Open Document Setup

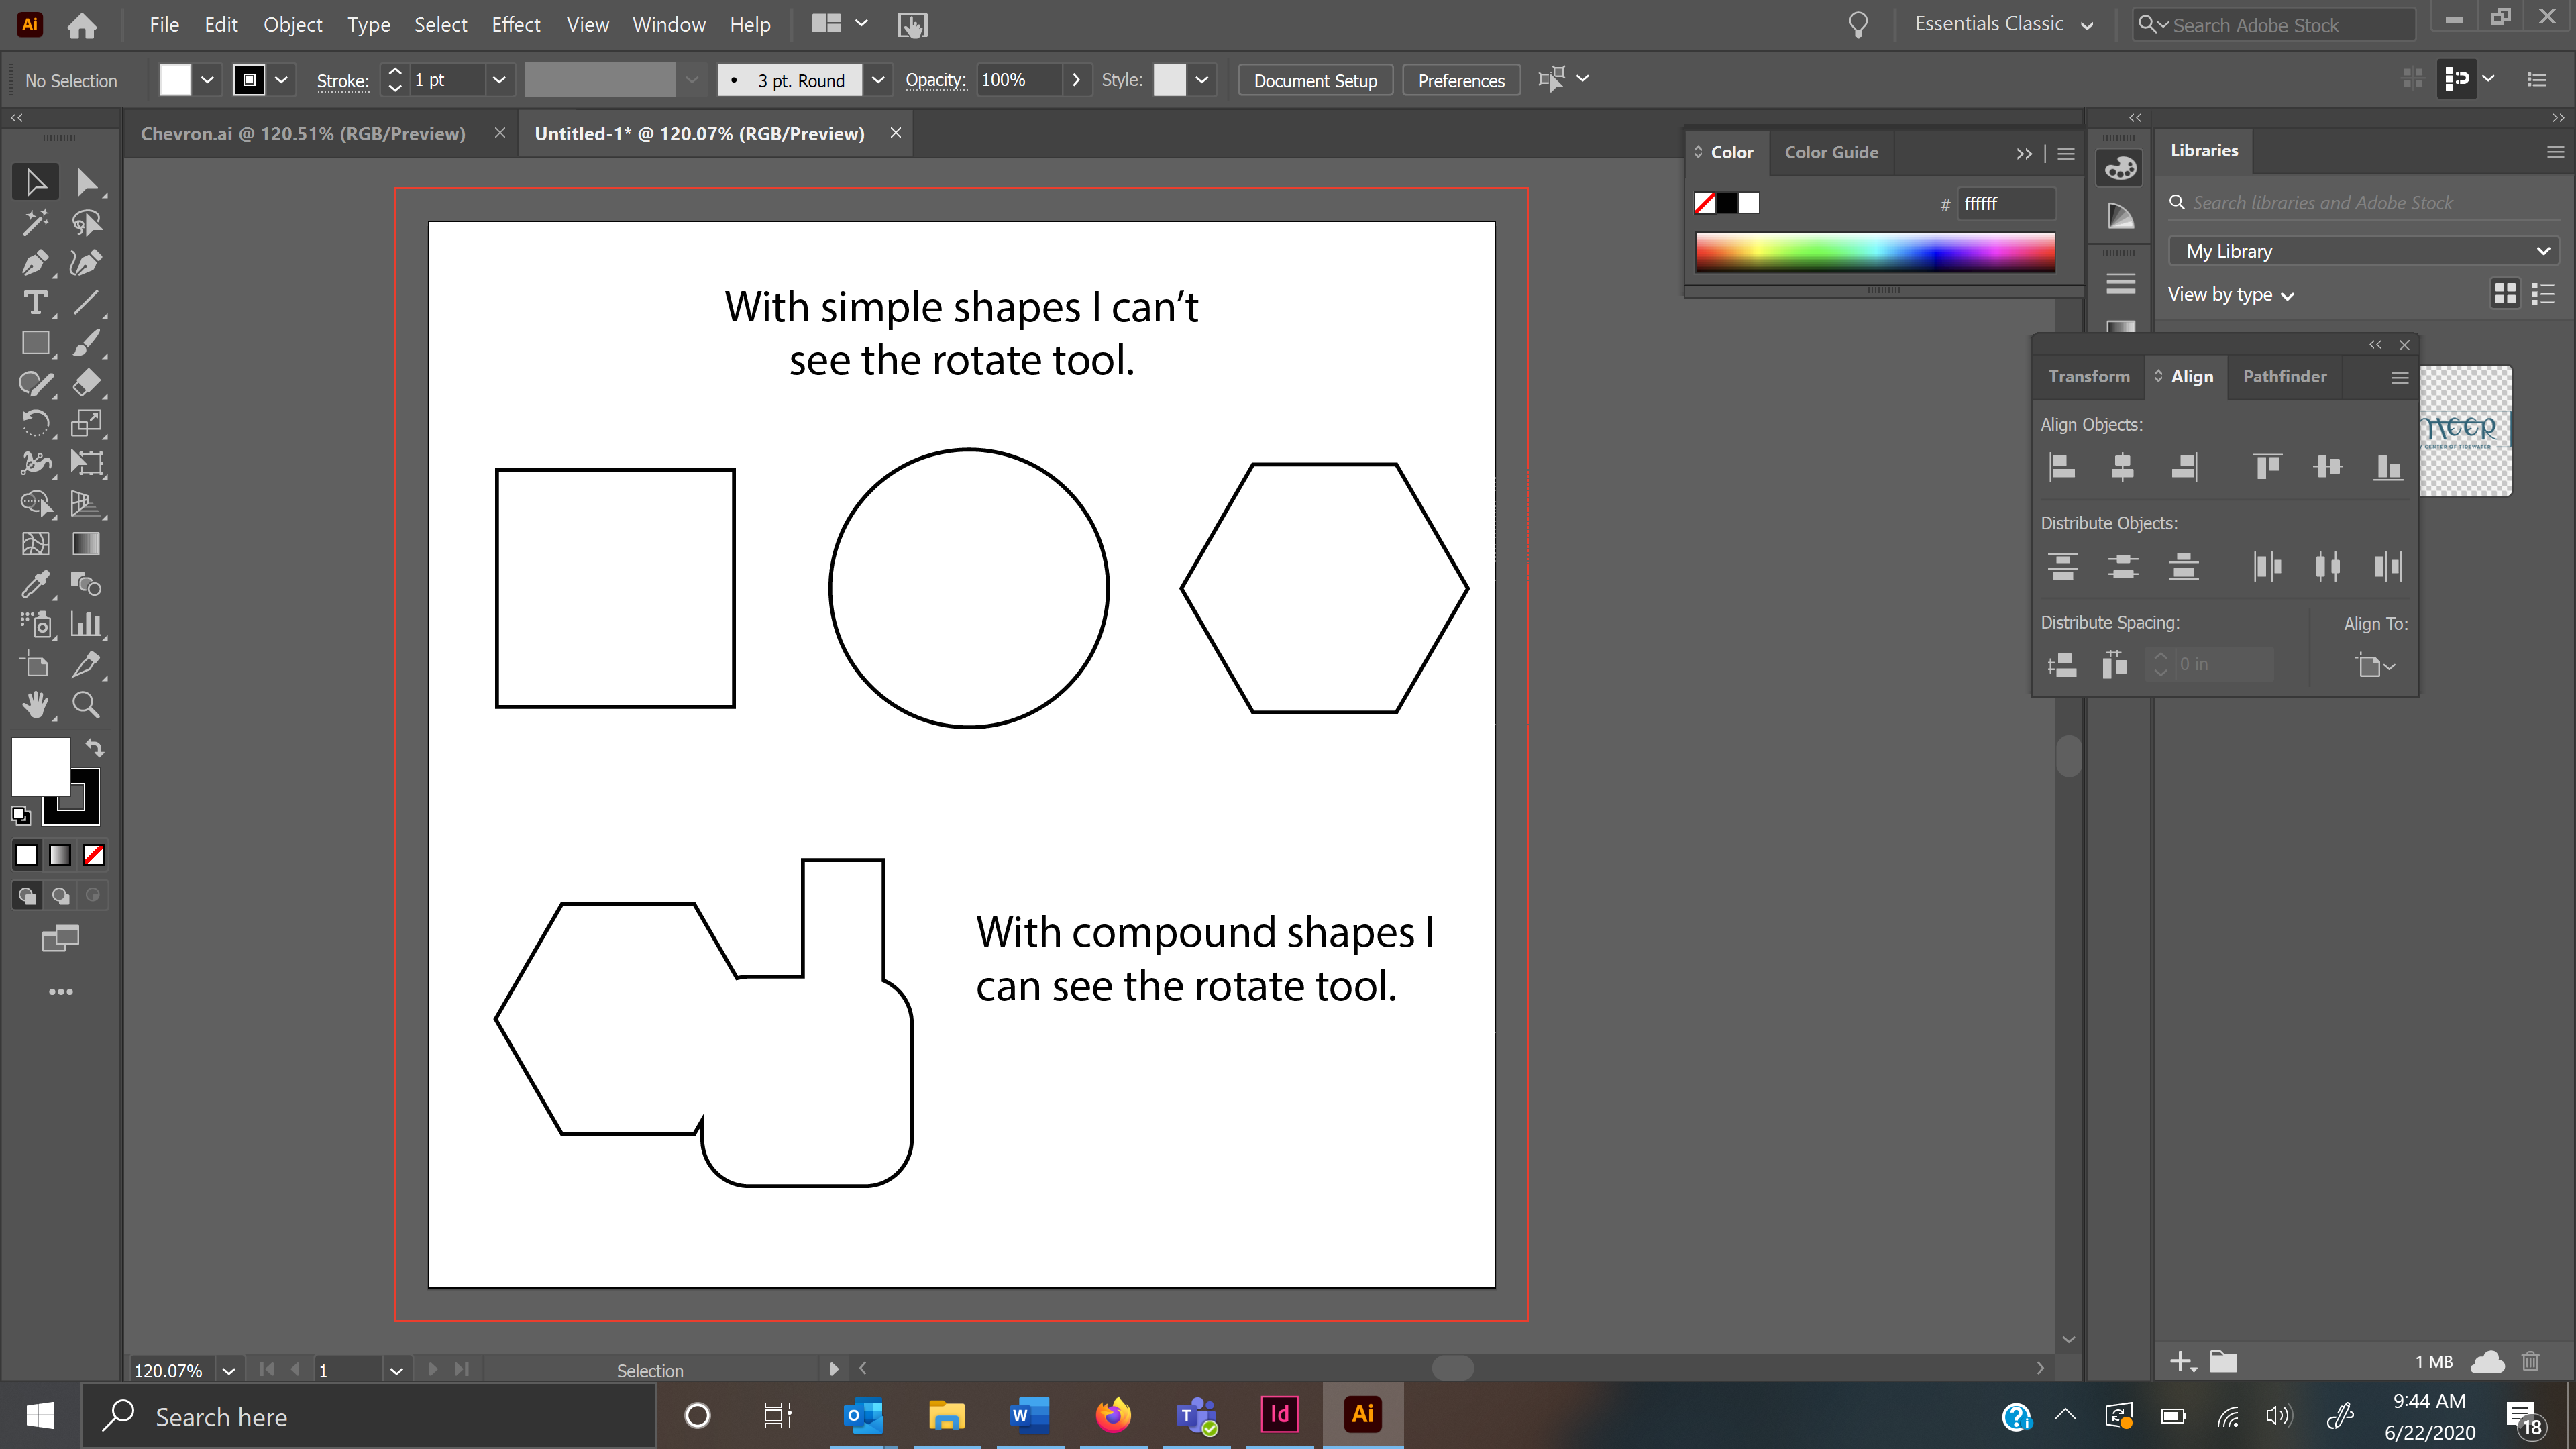click(1314, 80)
